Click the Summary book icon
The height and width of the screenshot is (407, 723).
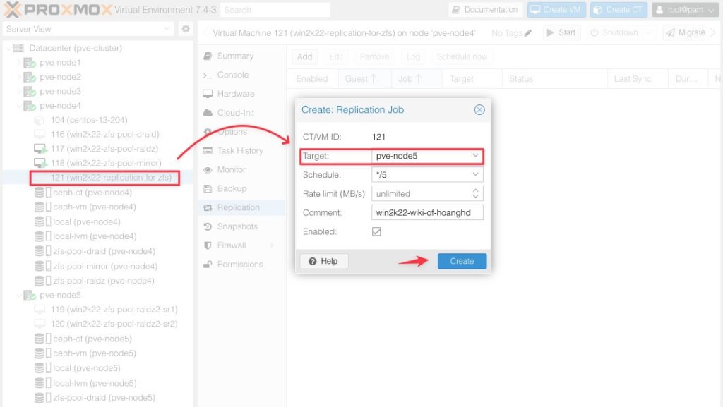tap(208, 56)
